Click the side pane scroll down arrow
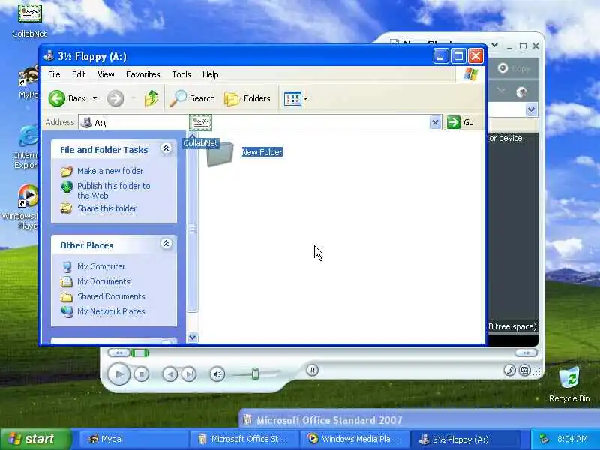 point(193,337)
